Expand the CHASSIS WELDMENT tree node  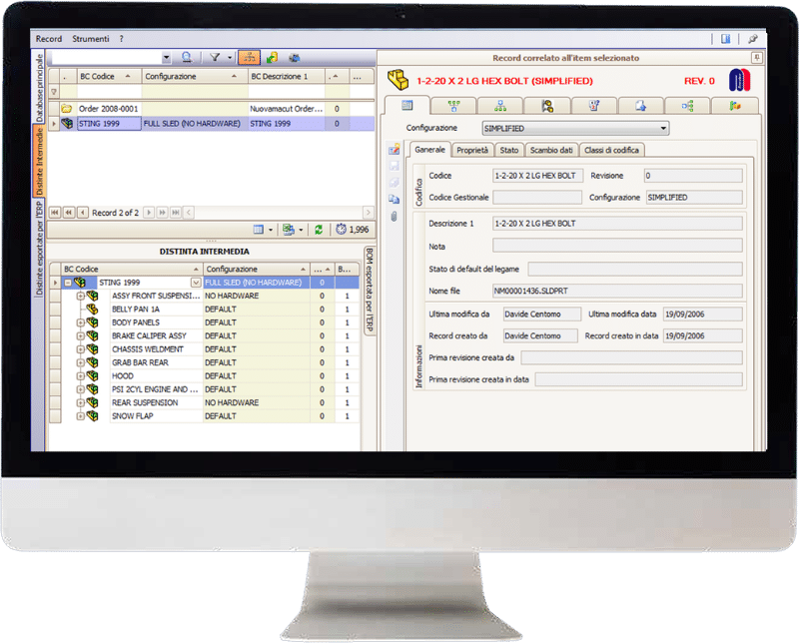(x=81, y=349)
